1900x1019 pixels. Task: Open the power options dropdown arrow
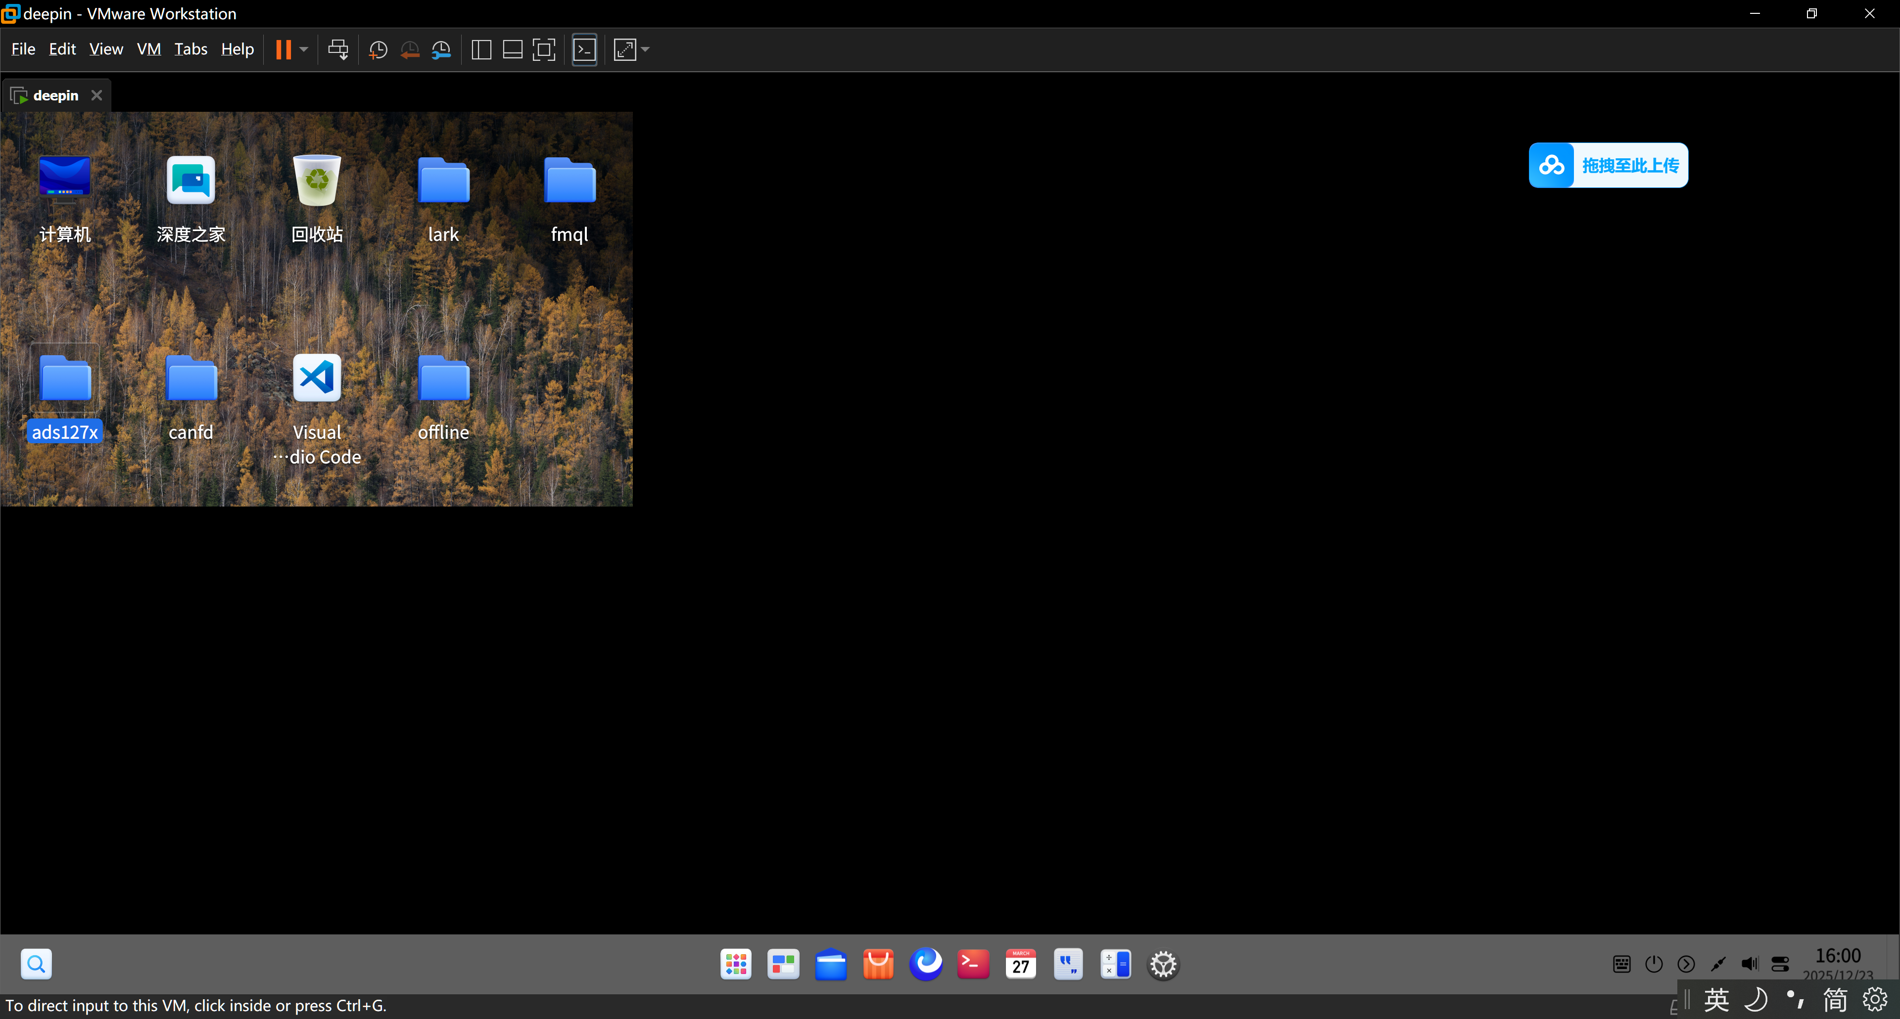pyautogui.click(x=303, y=49)
